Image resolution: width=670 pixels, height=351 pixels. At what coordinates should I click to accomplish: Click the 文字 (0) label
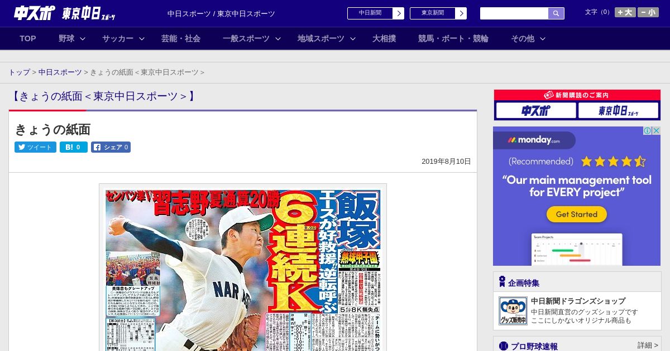[x=598, y=12]
